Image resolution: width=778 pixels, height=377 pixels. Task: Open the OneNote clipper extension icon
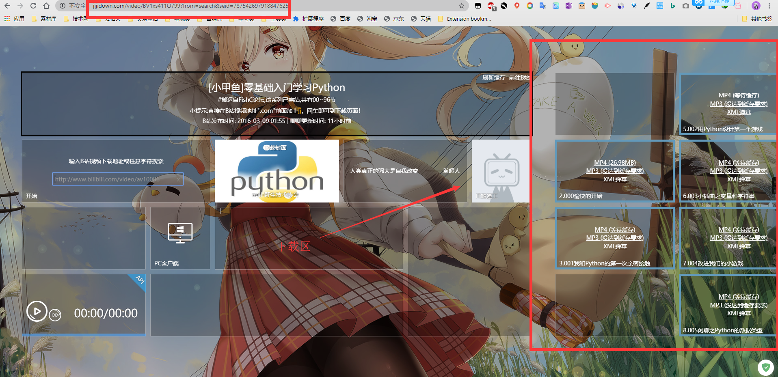569,6
